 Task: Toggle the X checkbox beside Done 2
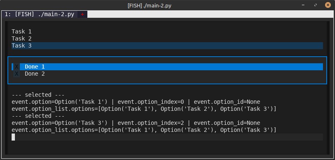click(17, 74)
